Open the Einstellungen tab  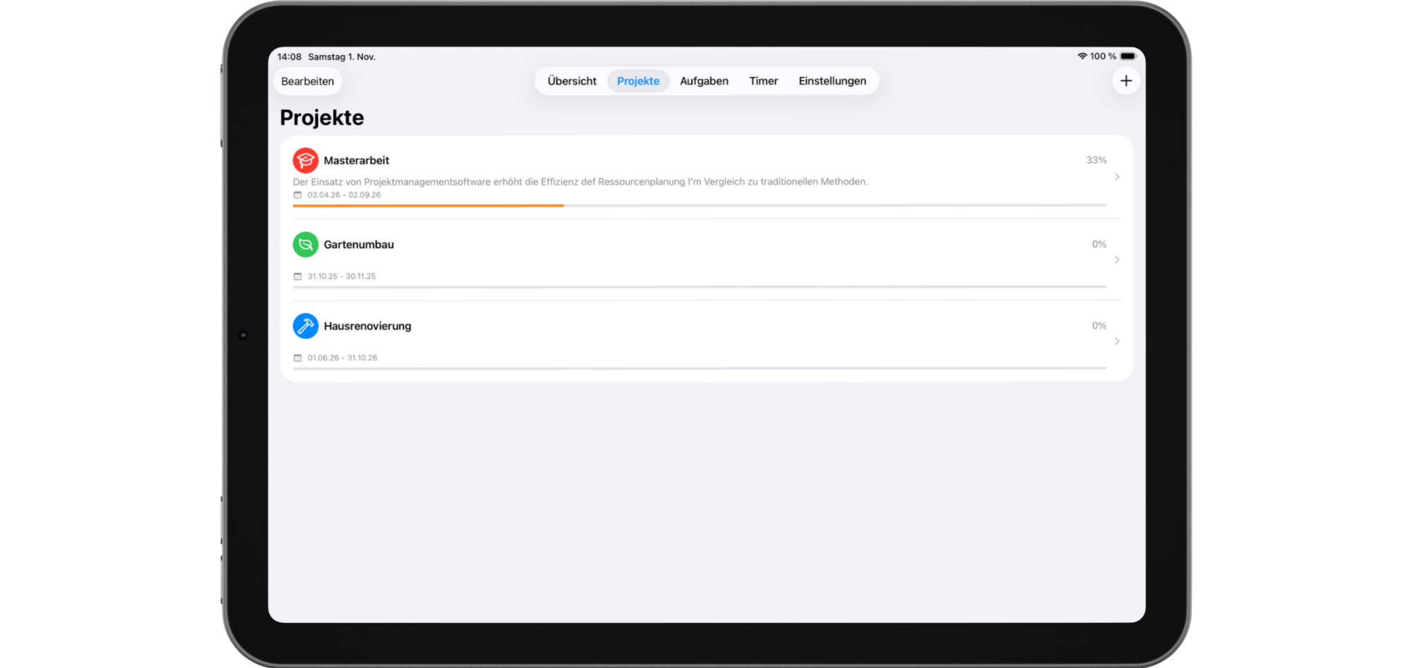[832, 81]
